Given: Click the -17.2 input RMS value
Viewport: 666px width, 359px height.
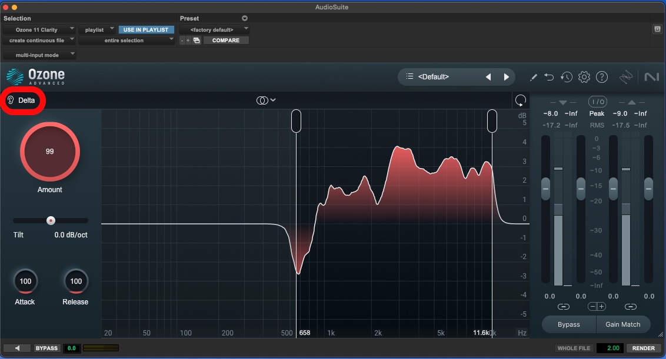Looking at the screenshot, I should [x=551, y=125].
